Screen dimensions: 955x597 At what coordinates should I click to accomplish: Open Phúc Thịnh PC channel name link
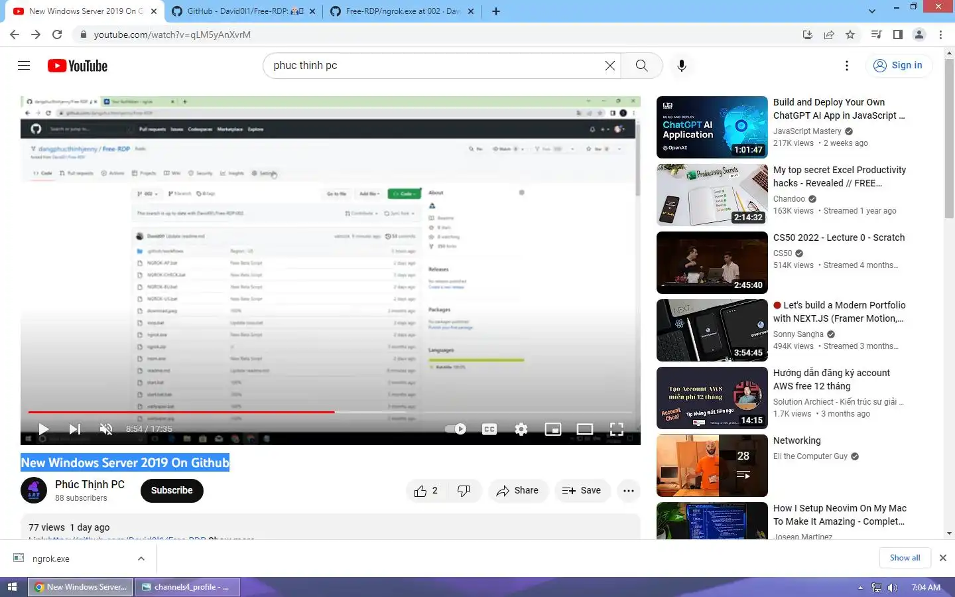coord(90,484)
